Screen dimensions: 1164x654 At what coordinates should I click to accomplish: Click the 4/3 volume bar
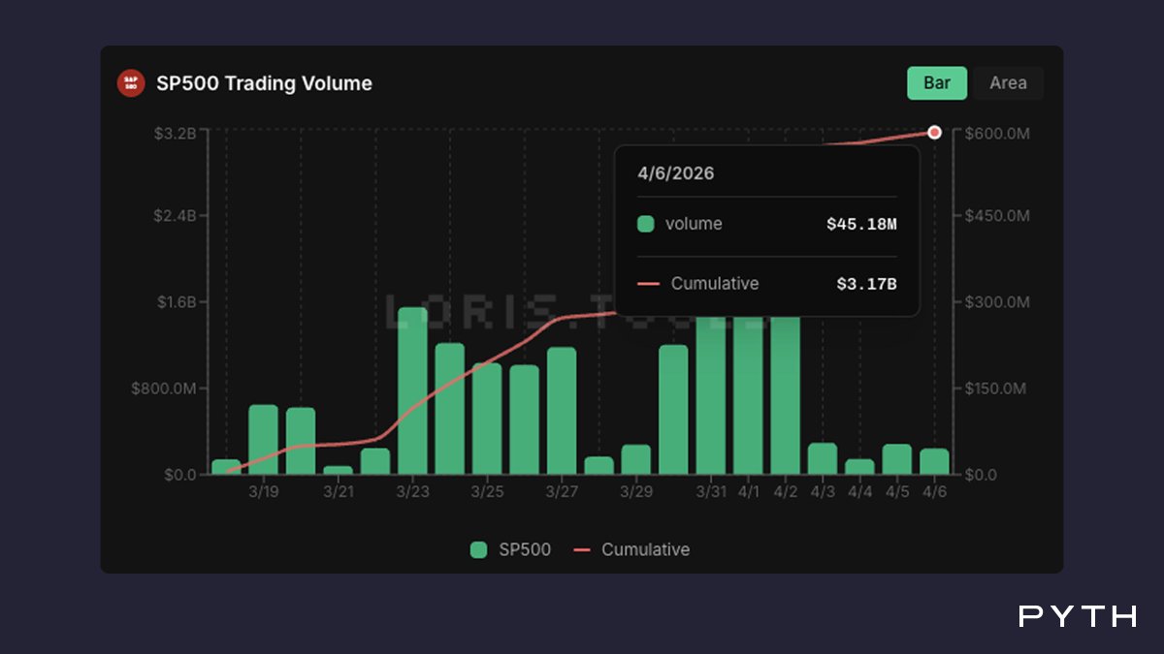tap(823, 458)
